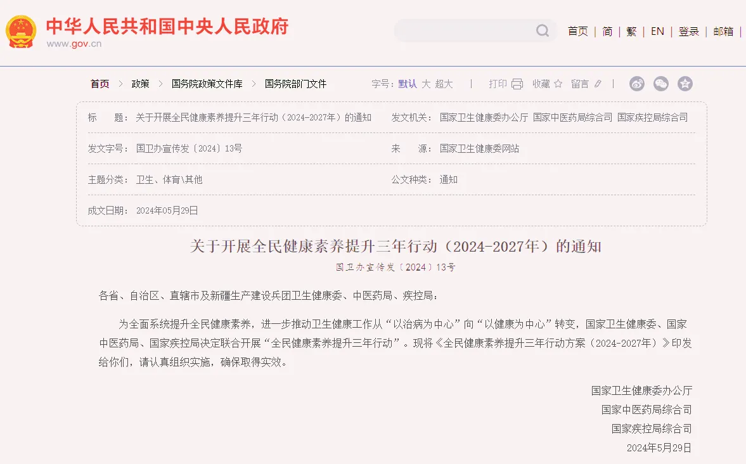The width and height of the screenshot is (746, 464).
Task: Switch to traditional Chinese 繁
Action: (x=631, y=32)
